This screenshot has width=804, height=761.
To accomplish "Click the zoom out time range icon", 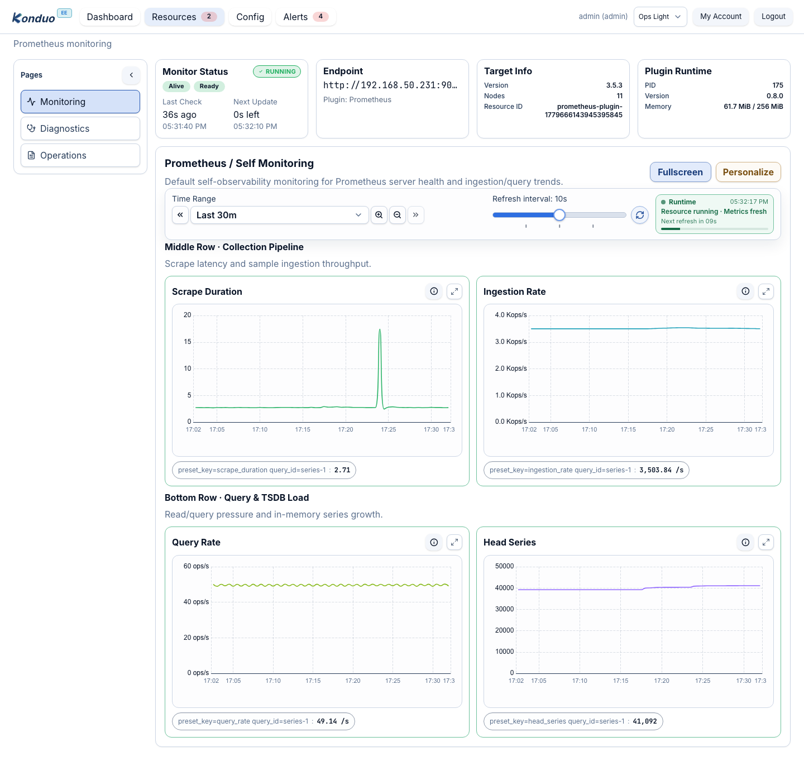I will click(398, 215).
